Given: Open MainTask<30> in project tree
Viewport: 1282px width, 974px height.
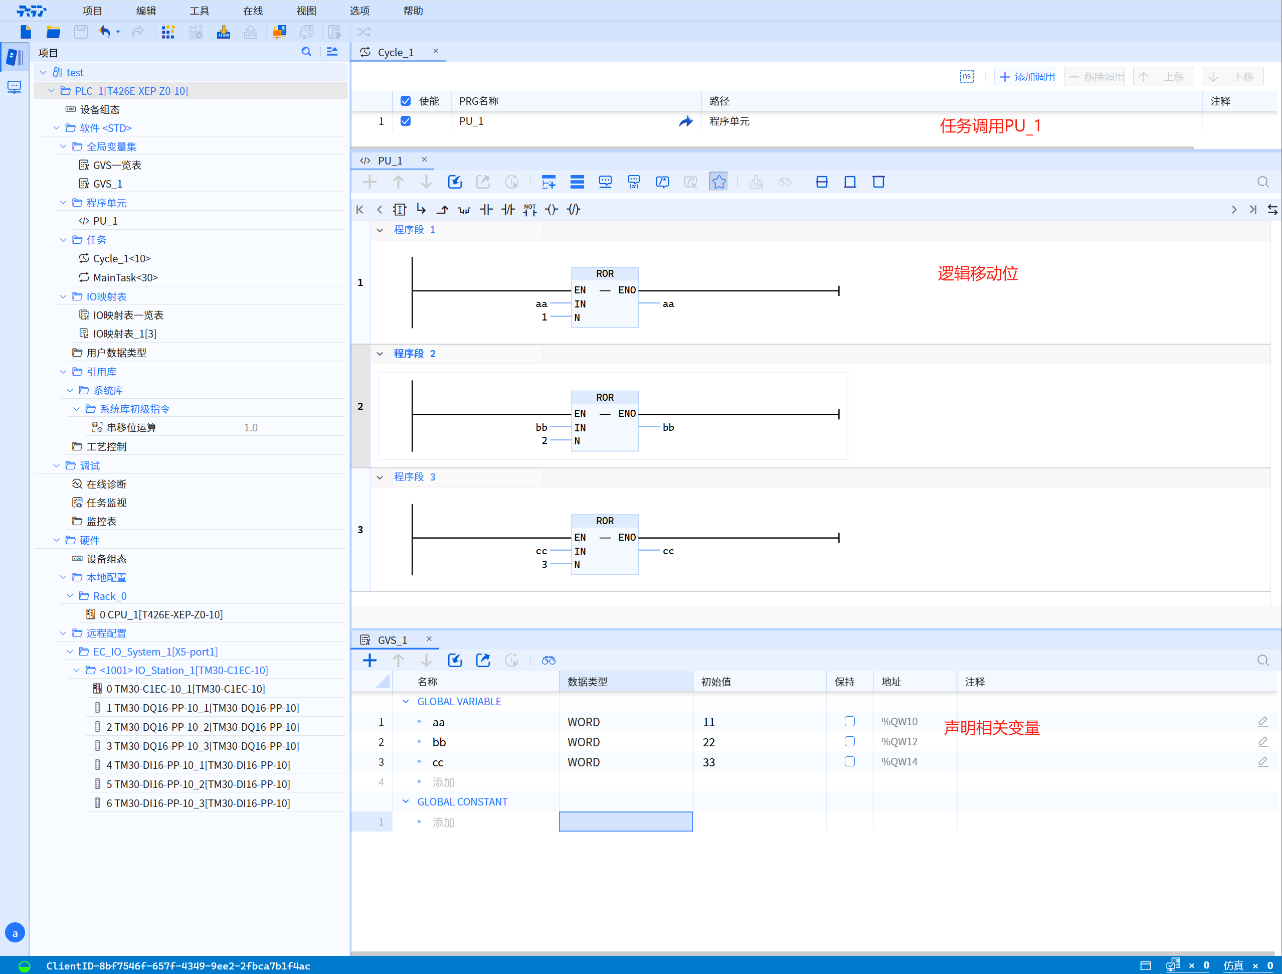Looking at the screenshot, I should [x=125, y=278].
